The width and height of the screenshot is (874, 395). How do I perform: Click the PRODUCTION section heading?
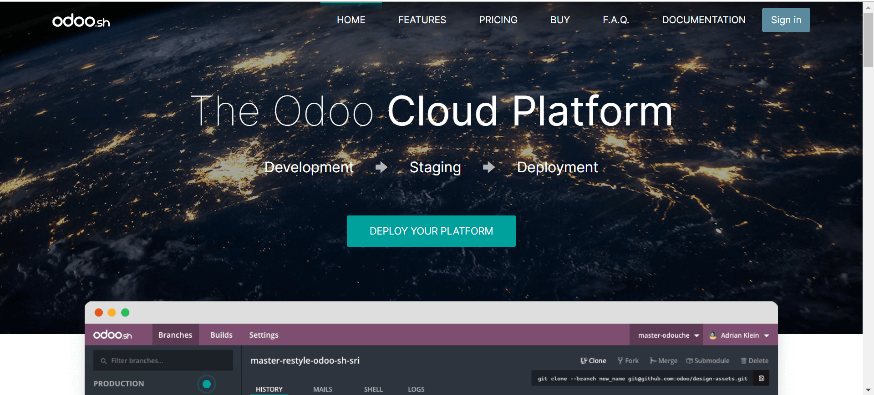click(118, 384)
